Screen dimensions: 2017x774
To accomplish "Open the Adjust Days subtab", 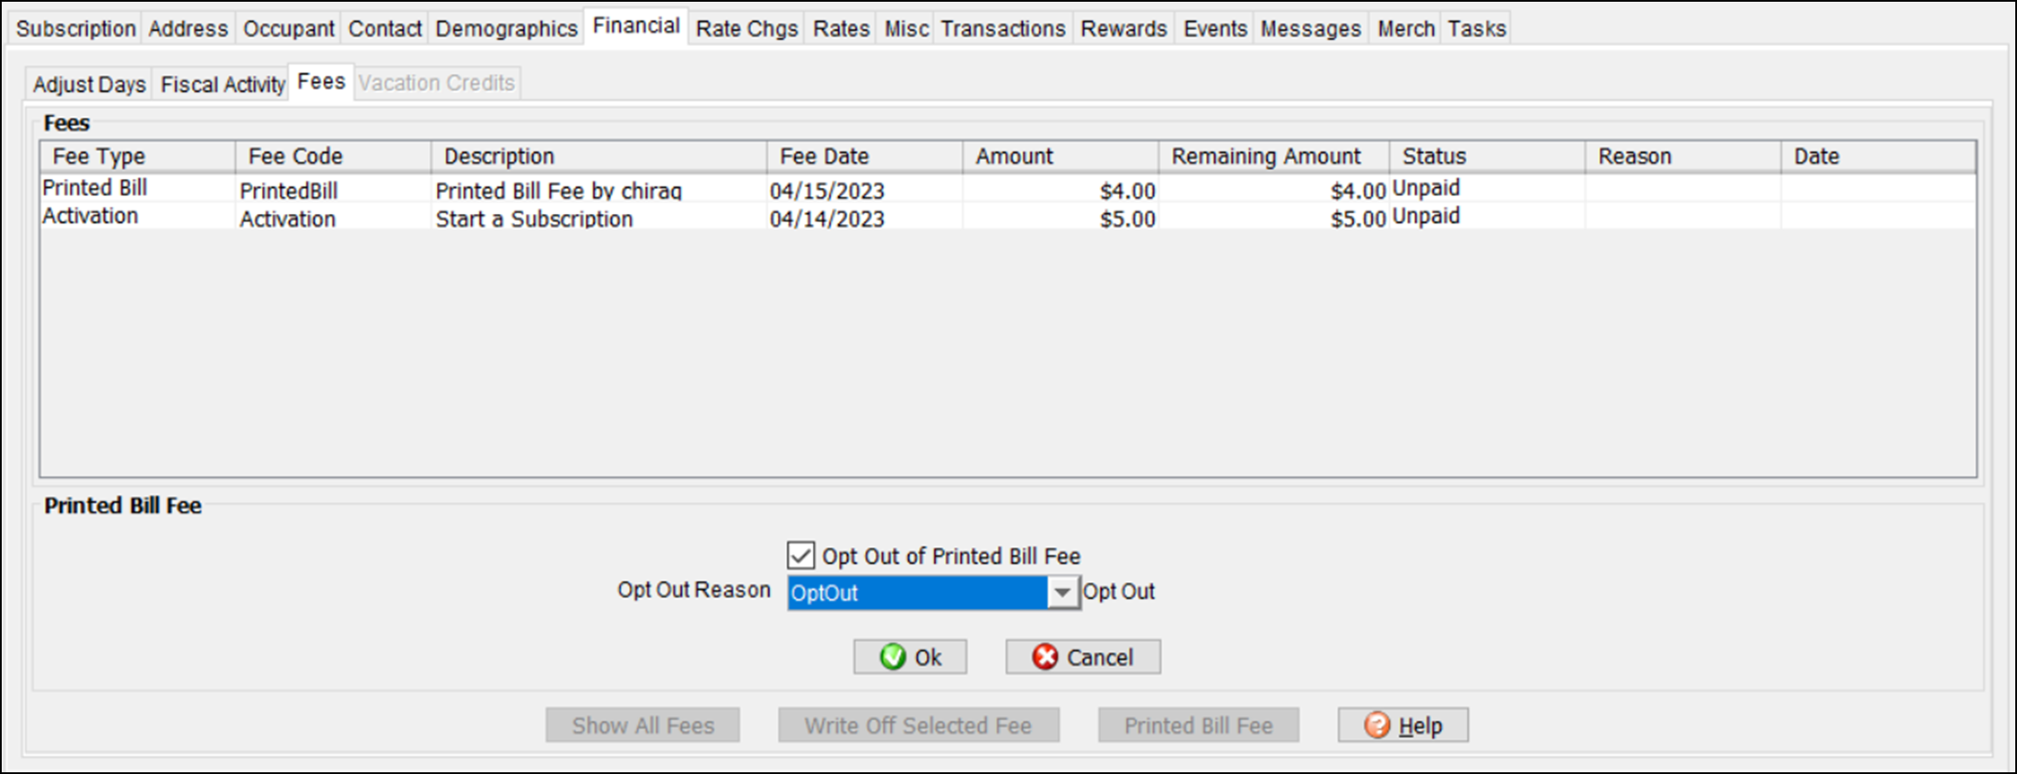I will click(89, 84).
